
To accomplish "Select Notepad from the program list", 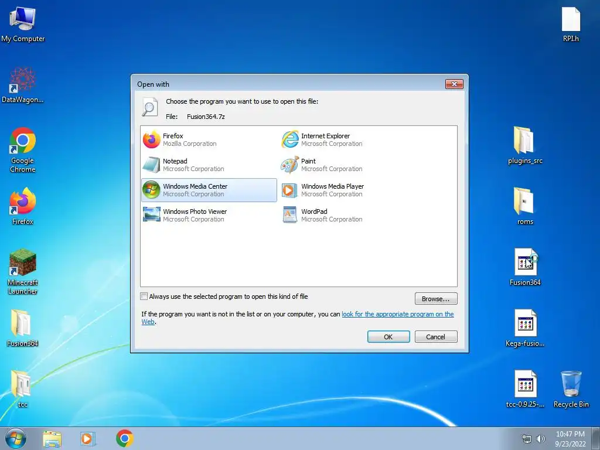I will click(209, 165).
